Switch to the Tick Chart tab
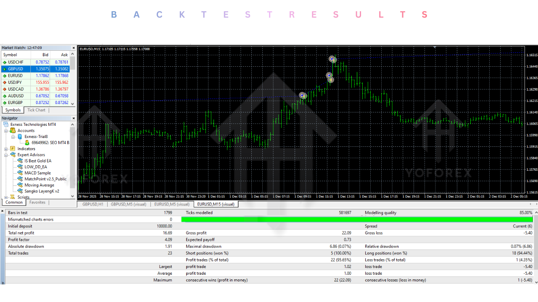 tap(36, 110)
